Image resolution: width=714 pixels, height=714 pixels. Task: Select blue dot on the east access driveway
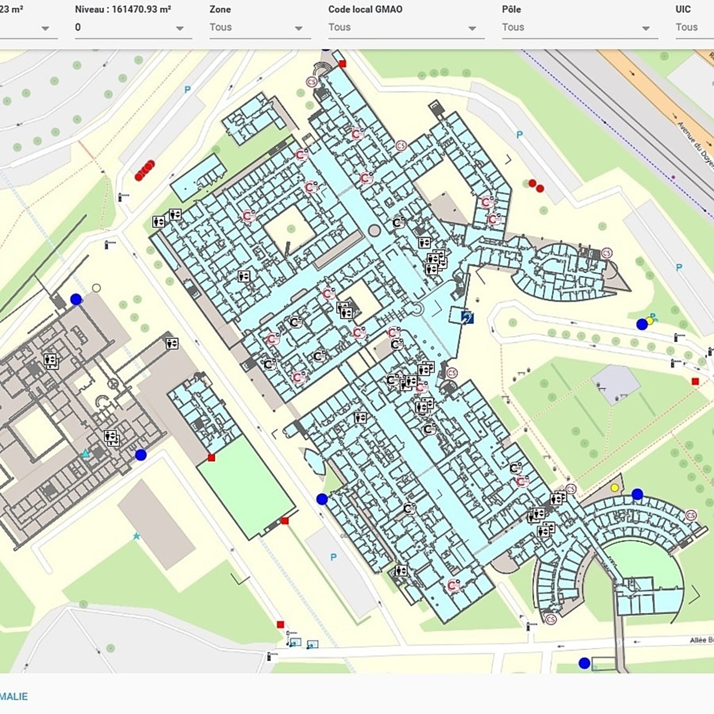pyautogui.click(x=642, y=324)
